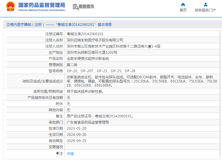Click the 数据查询 magnifier document icon

[x=75, y=7]
